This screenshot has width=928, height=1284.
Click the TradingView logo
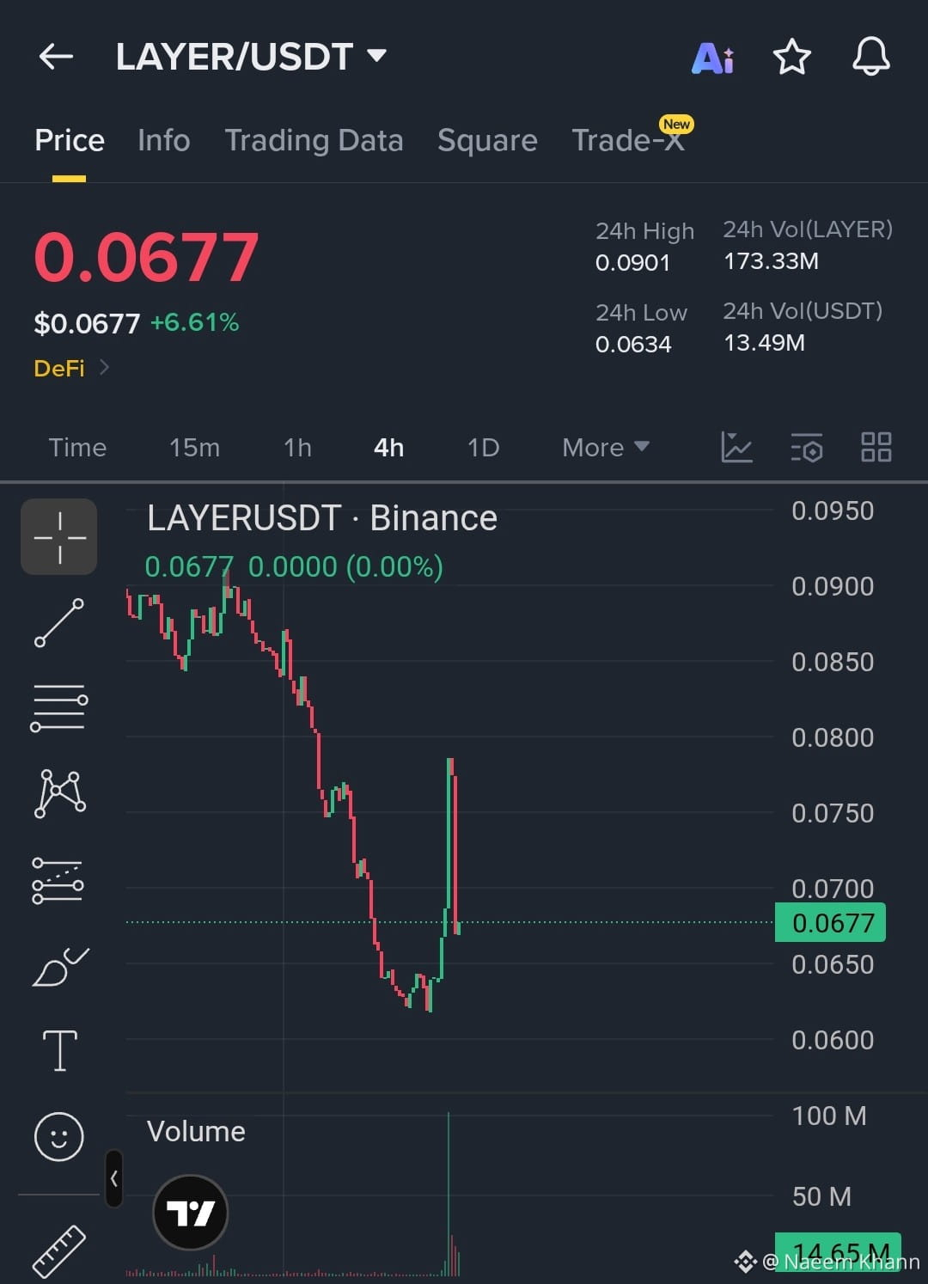pyautogui.click(x=191, y=1213)
